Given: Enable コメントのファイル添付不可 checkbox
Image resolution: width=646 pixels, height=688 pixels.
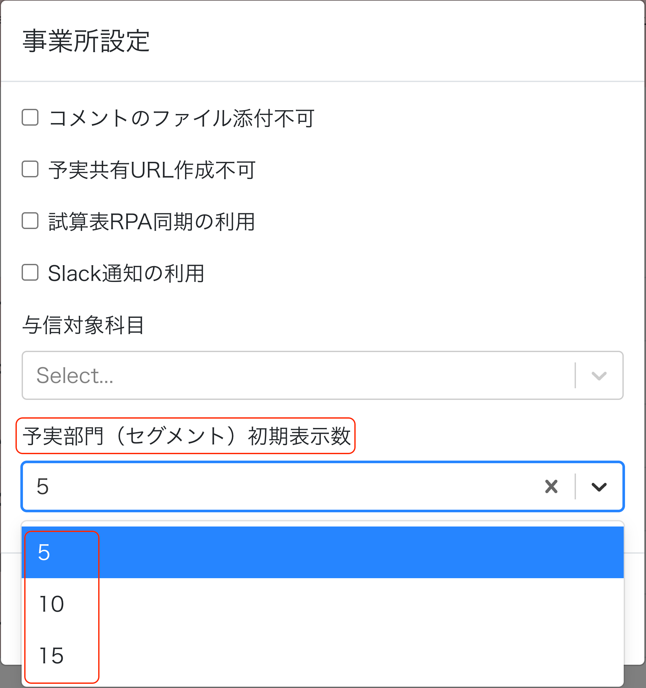Looking at the screenshot, I should (30, 117).
